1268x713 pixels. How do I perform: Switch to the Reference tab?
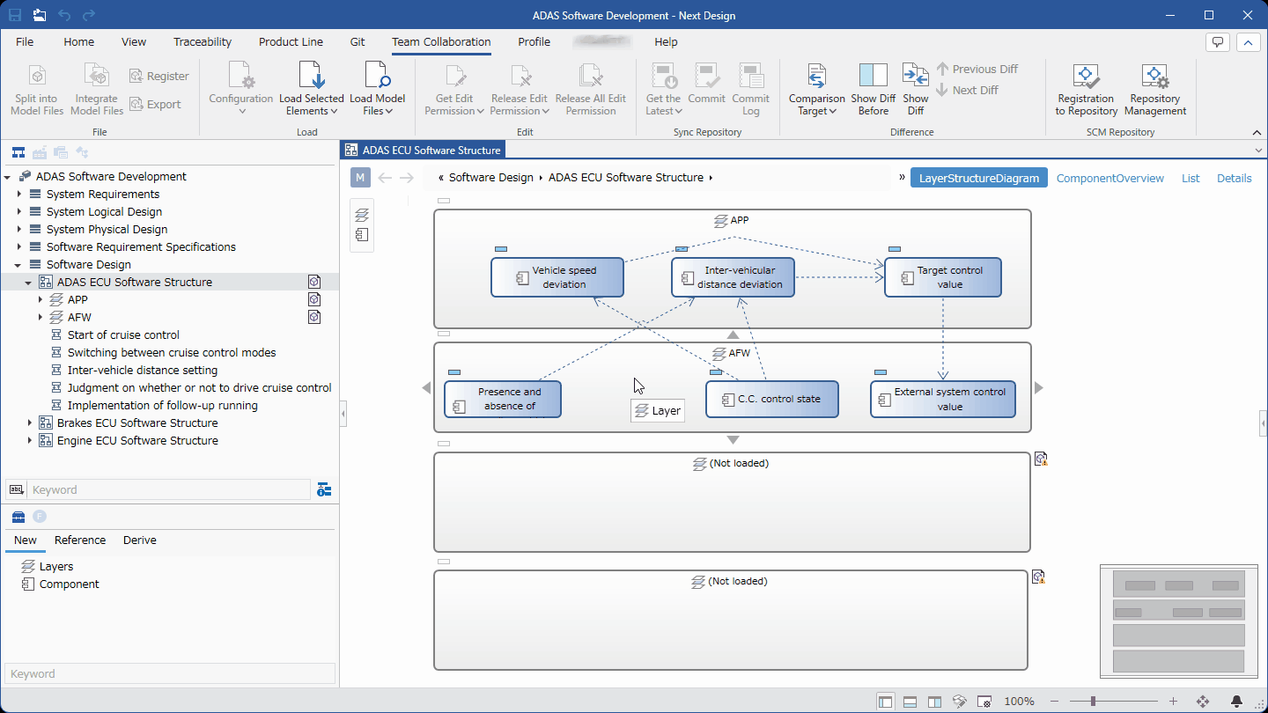click(x=80, y=540)
